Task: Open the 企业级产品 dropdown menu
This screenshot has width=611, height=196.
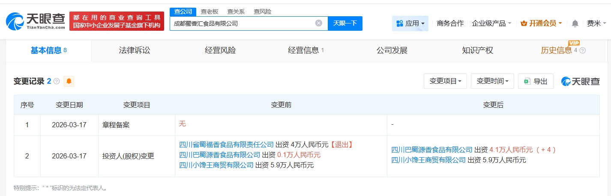Action: point(491,23)
